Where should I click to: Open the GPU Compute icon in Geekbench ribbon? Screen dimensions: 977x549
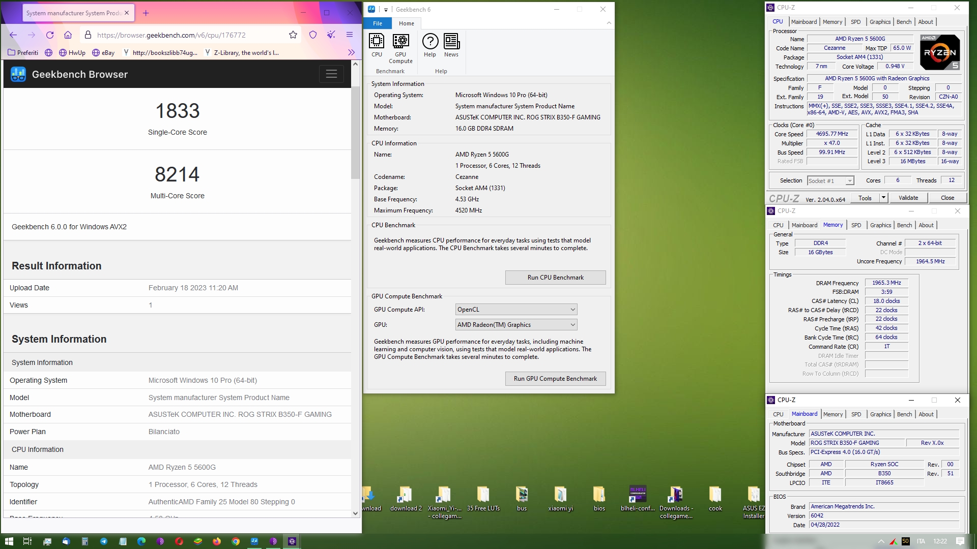[x=400, y=49]
